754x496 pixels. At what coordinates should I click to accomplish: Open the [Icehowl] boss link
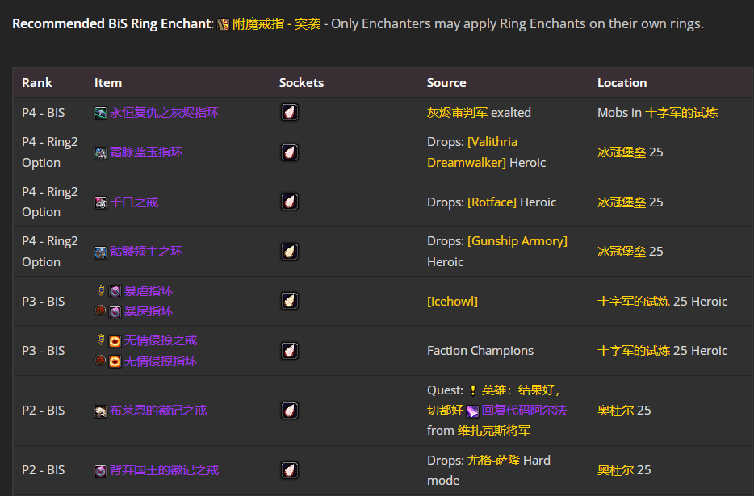tap(452, 300)
